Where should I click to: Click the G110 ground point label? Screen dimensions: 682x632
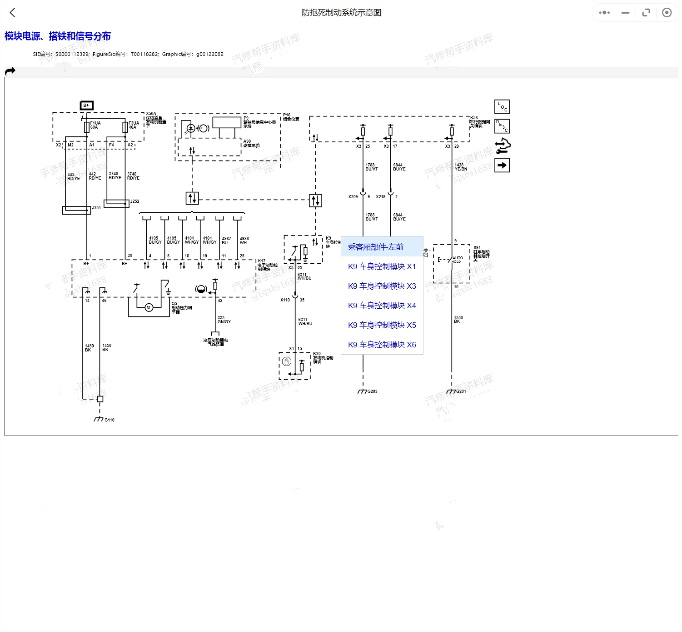click(109, 420)
